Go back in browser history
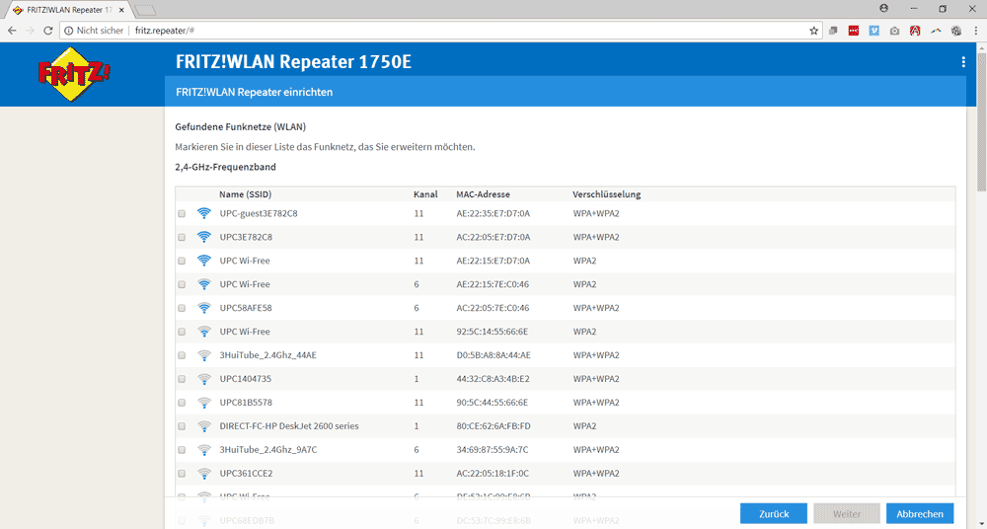 (x=12, y=31)
